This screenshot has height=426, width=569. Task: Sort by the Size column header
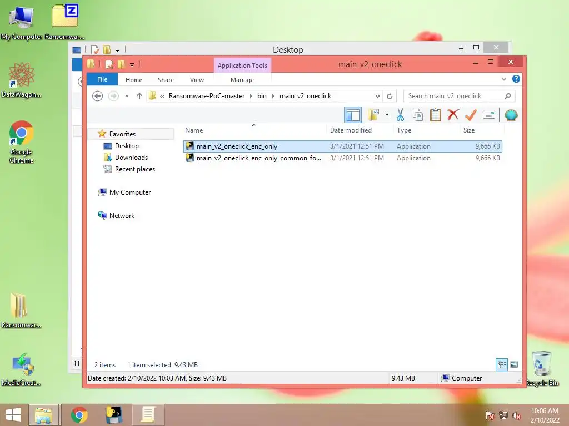point(482,130)
